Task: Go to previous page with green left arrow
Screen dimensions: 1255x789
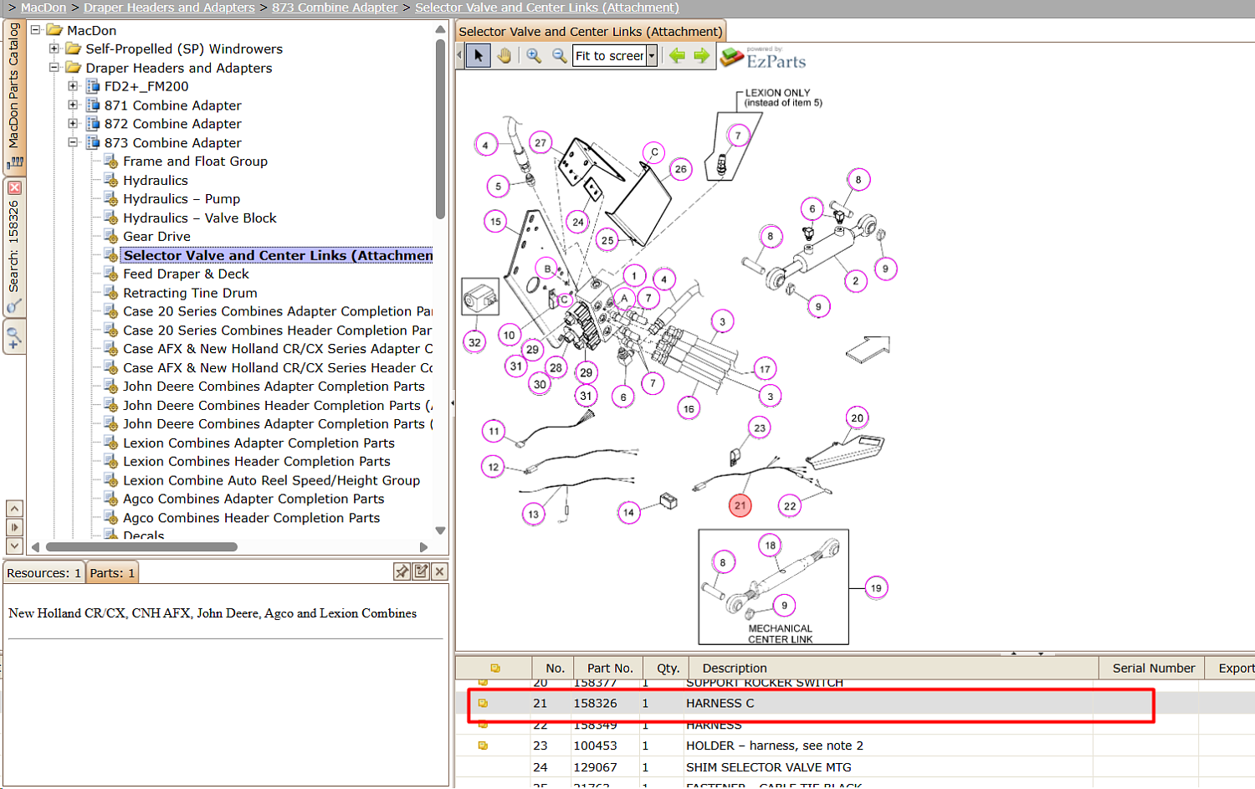Action: [x=677, y=56]
